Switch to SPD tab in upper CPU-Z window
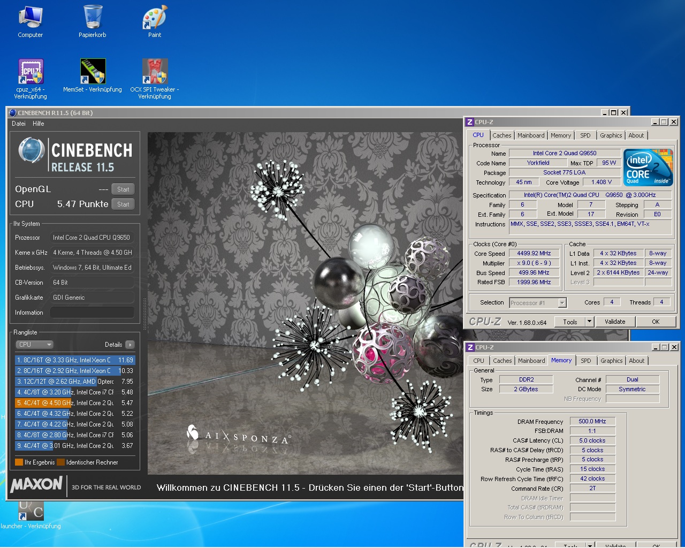Screen dimensions: 685x548 point(585,136)
